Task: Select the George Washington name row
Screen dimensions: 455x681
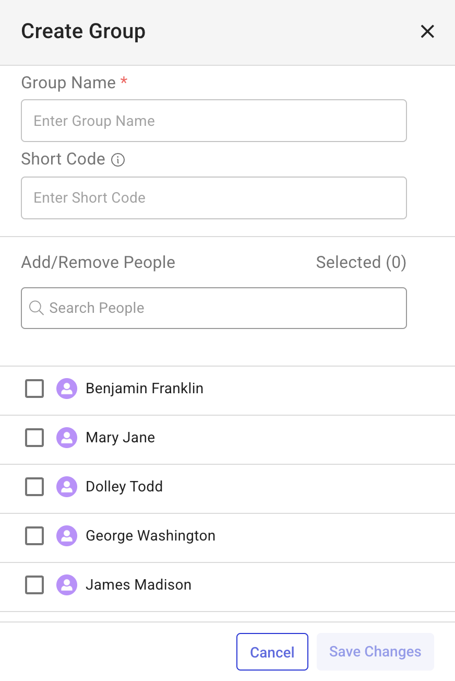Action: click(x=150, y=536)
